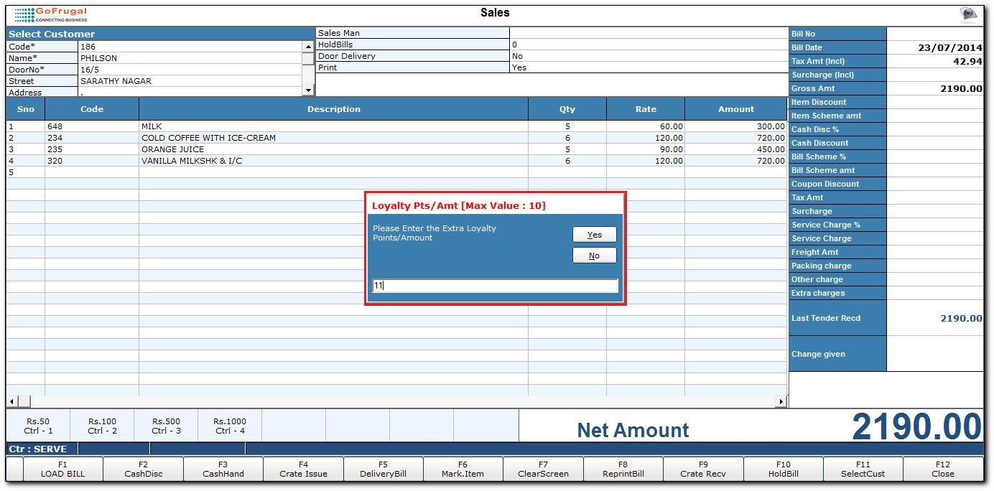This screenshot has height=491, width=994.
Task: Confirm loyalty points with Yes button
Action: tap(594, 235)
